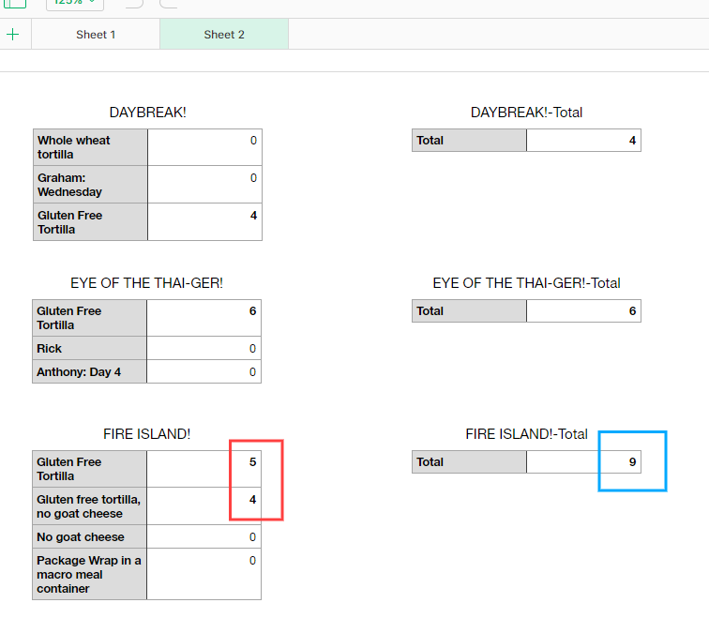Select the DAYBREAK! Total value cell showing 4

583,141
